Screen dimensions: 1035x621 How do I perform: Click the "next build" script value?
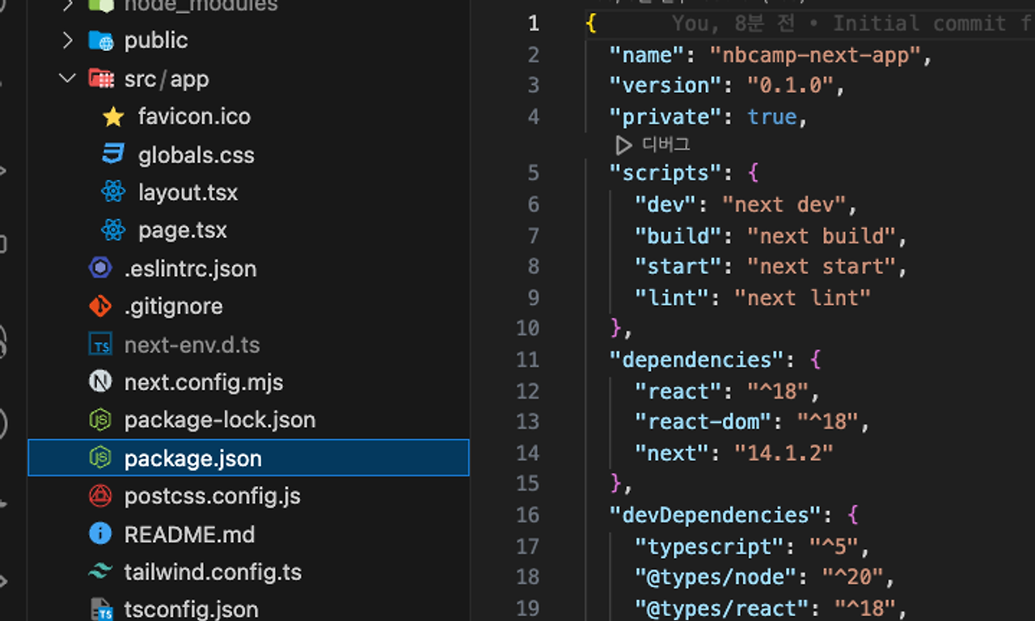click(x=821, y=236)
